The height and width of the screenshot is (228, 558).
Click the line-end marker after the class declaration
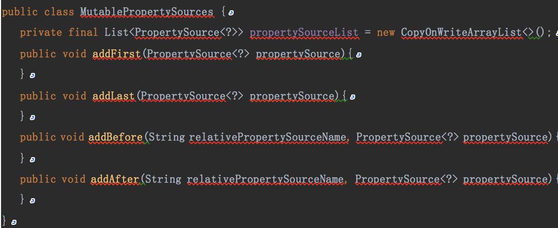click(x=231, y=13)
